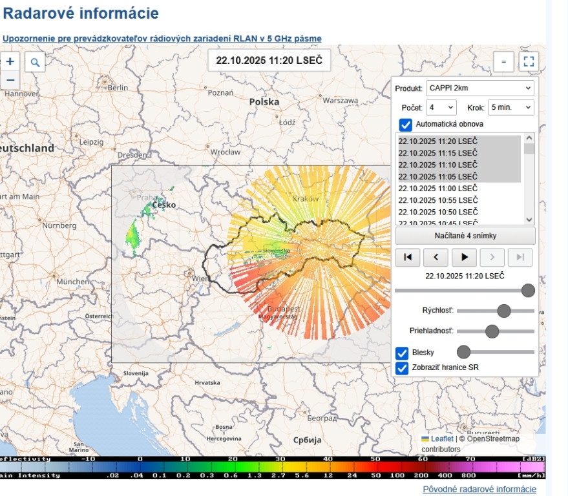Disable the Automatická obnova checkbox
This screenshot has width=568, height=496.
click(x=406, y=124)
